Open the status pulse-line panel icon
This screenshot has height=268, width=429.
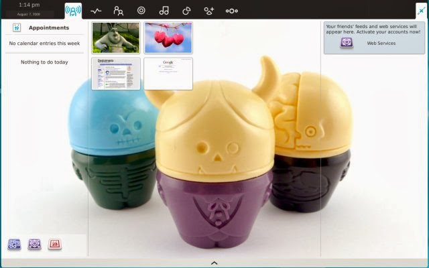[96, 11]
